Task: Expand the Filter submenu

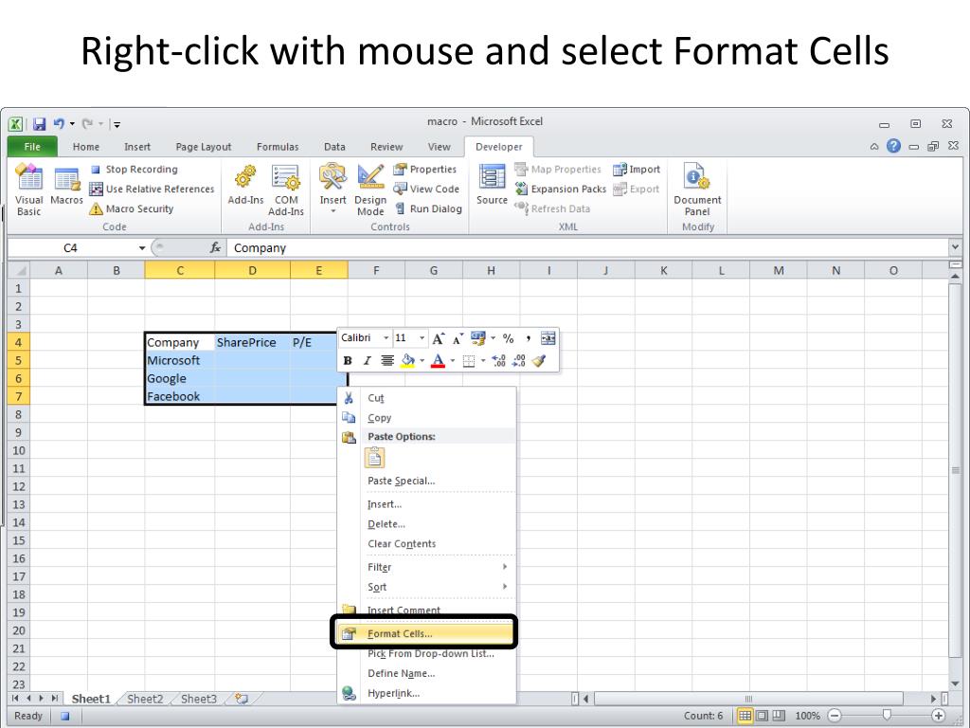Action: [427, 568]
